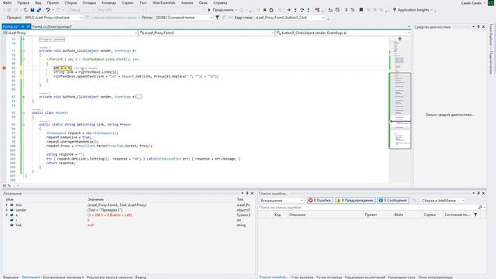Click the Continue debugging button

[220, 10]
